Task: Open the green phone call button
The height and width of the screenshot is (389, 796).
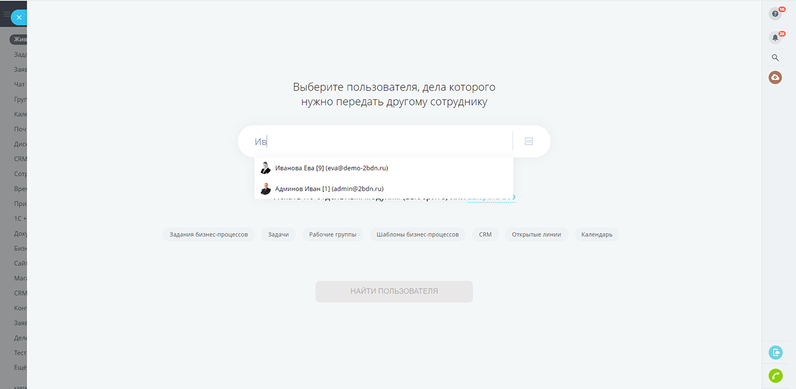Action: click(775, 375)
